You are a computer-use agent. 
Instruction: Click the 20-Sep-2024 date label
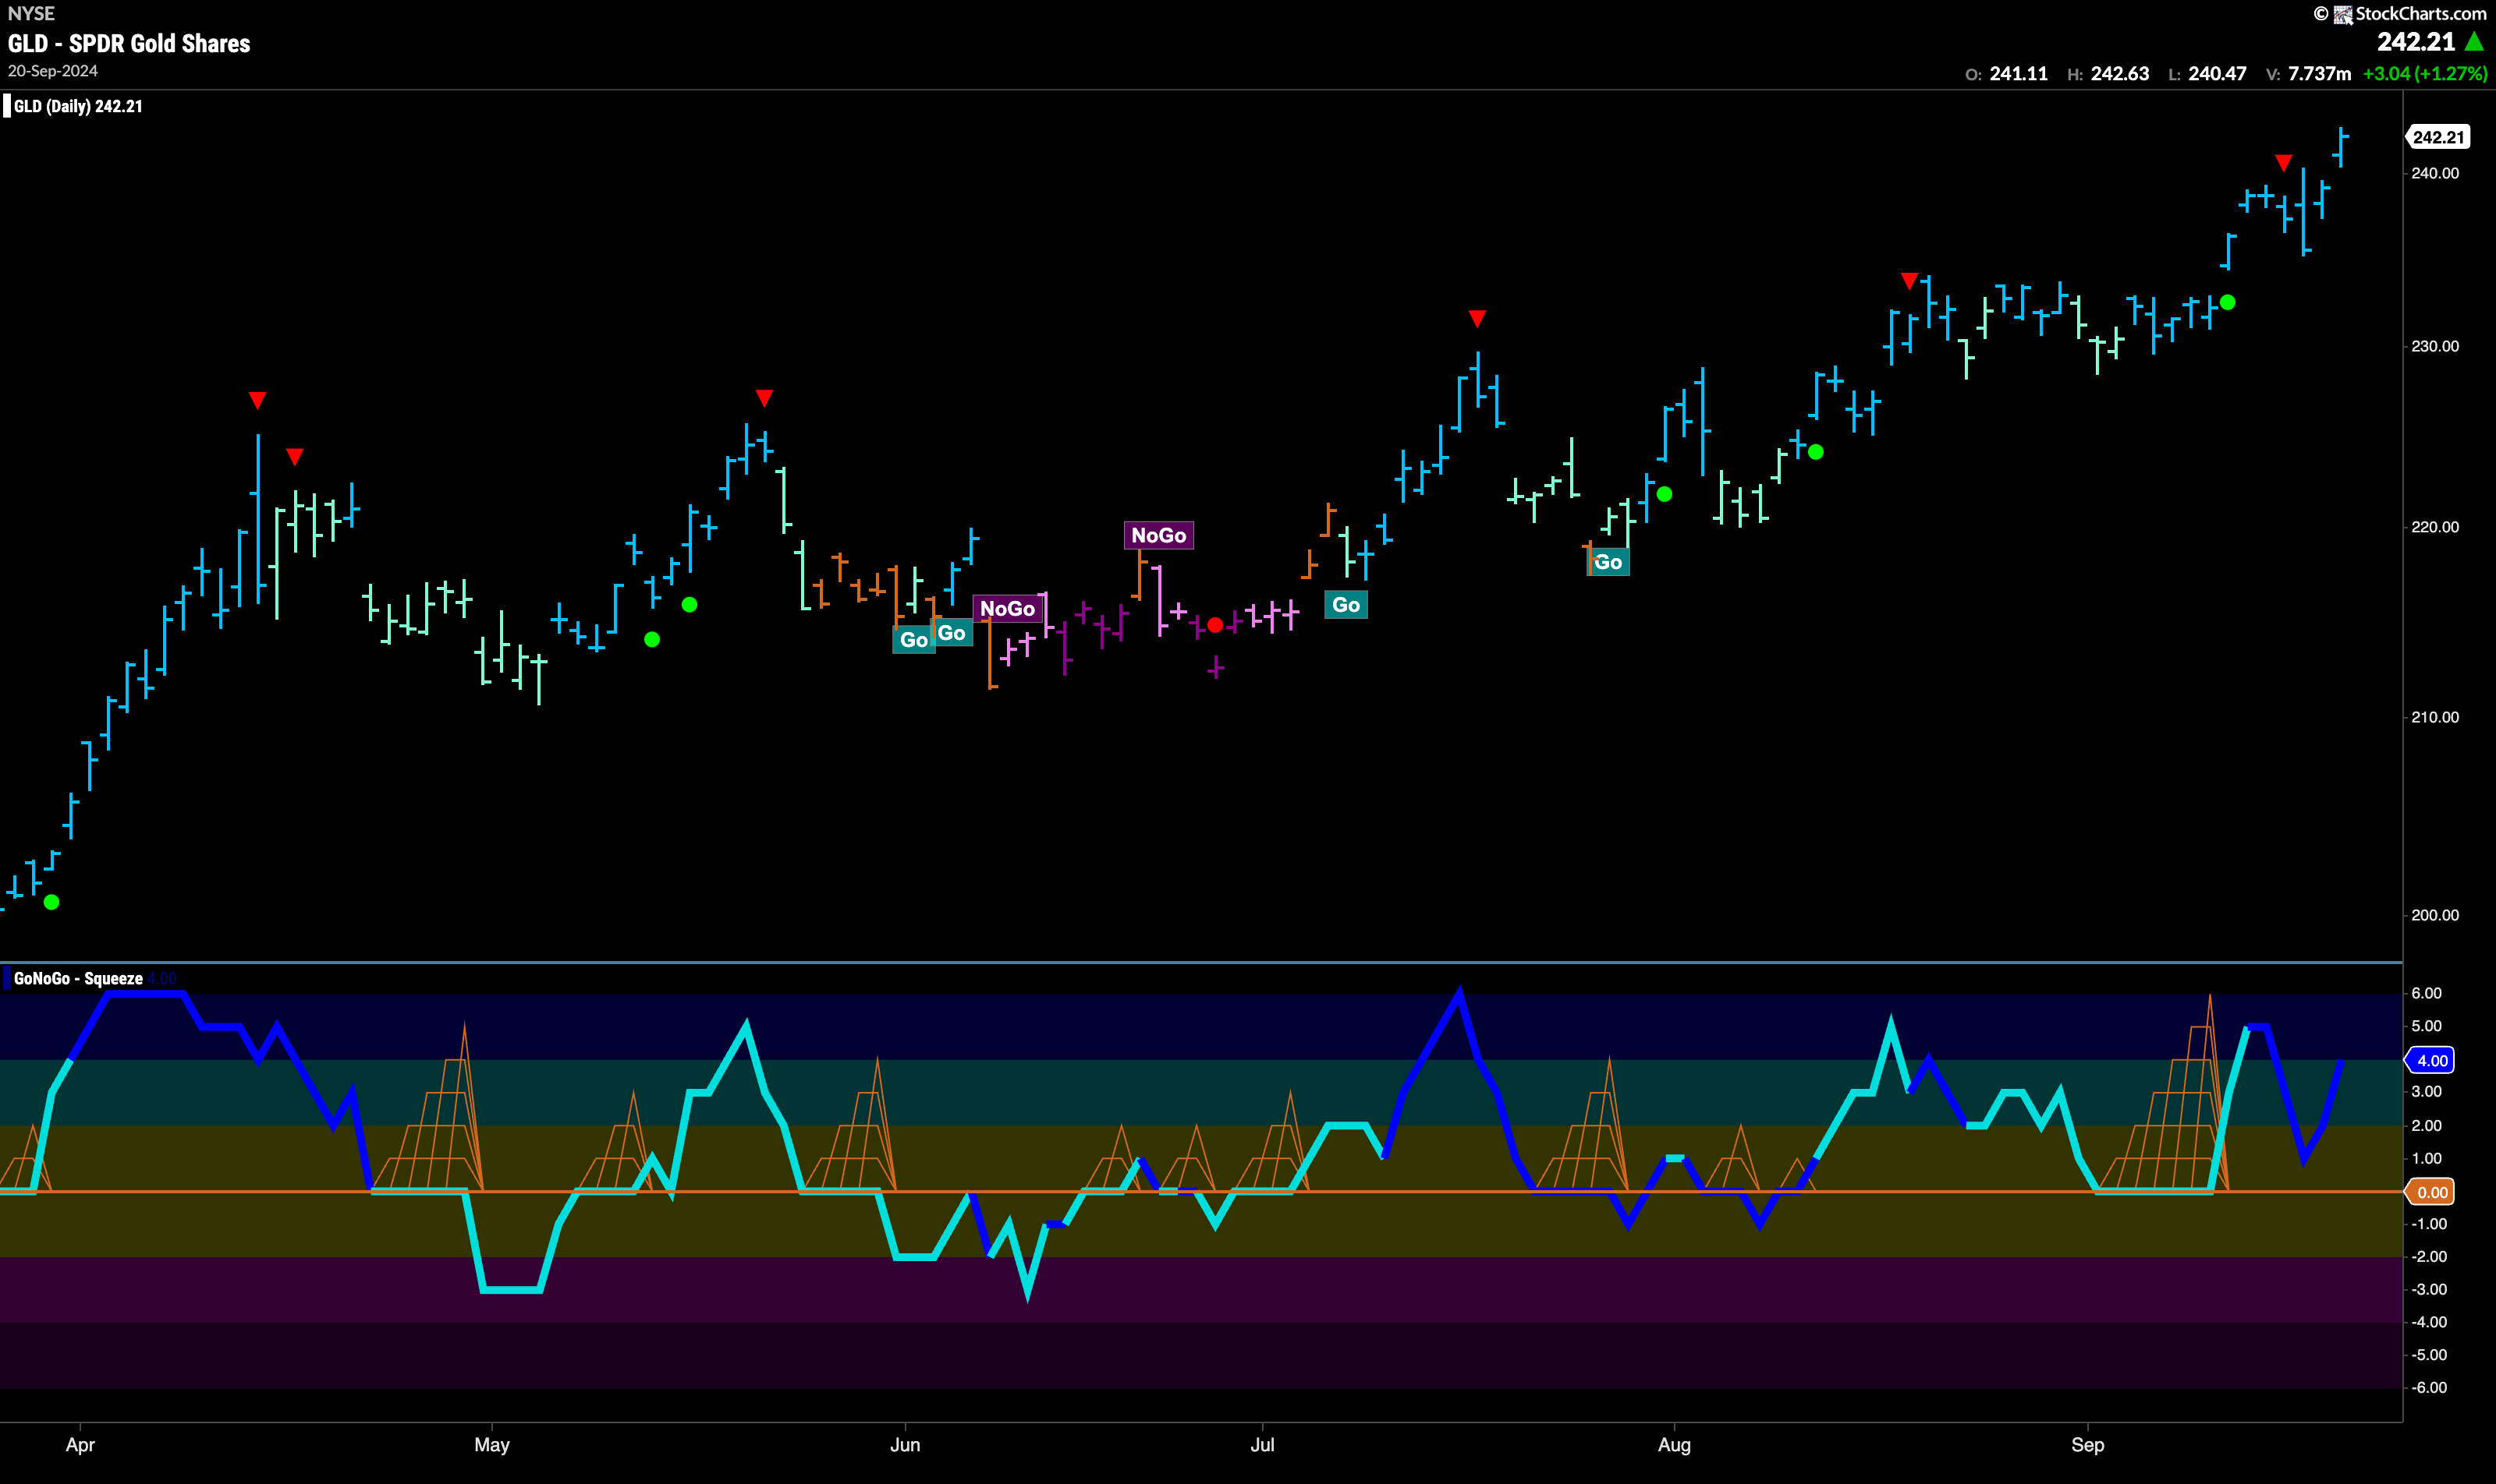tap(53, 71)
